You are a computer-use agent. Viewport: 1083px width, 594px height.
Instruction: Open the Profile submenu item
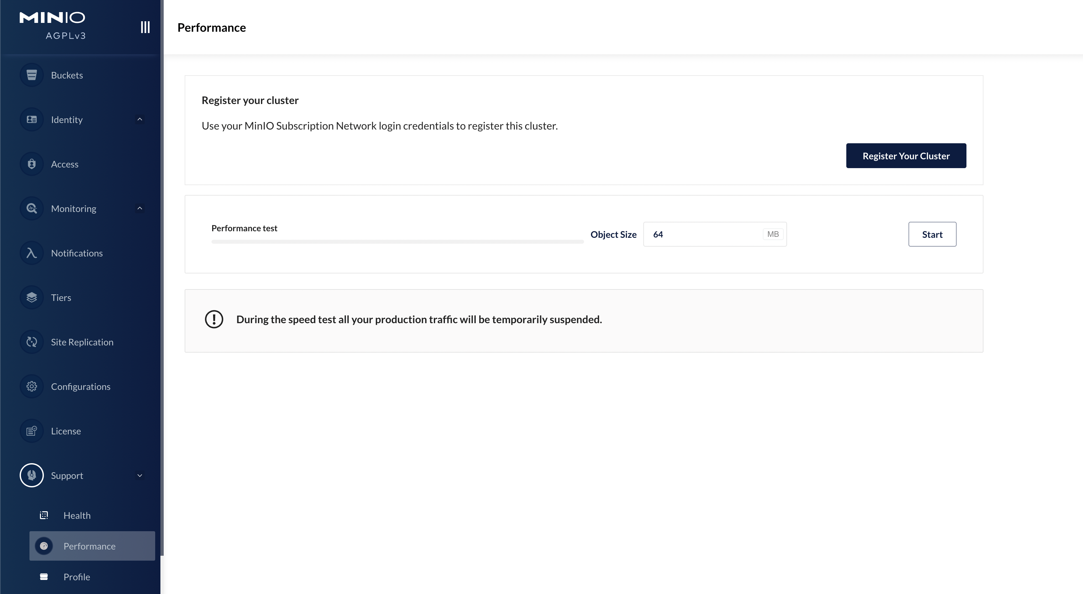click(x=77, y=577)
